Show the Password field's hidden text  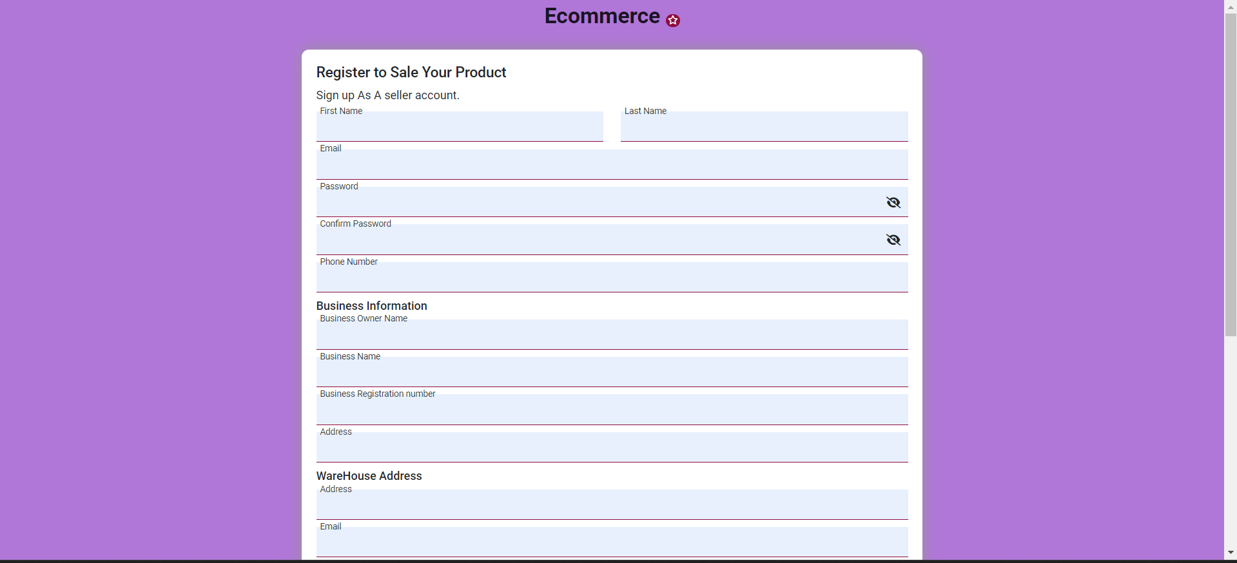point(893,203)
